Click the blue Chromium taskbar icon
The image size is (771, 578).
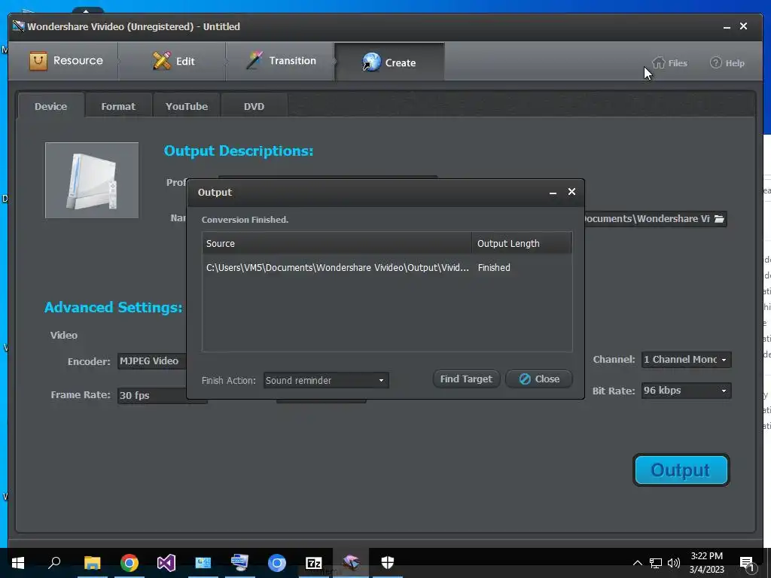coord(277,563)
